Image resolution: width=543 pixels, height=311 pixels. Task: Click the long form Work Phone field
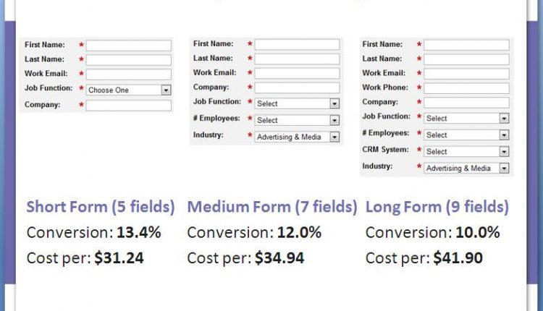click(466, 88)
